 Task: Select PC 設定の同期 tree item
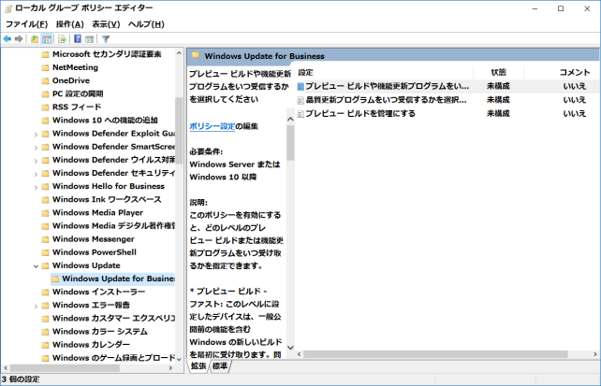click(78, 93)
